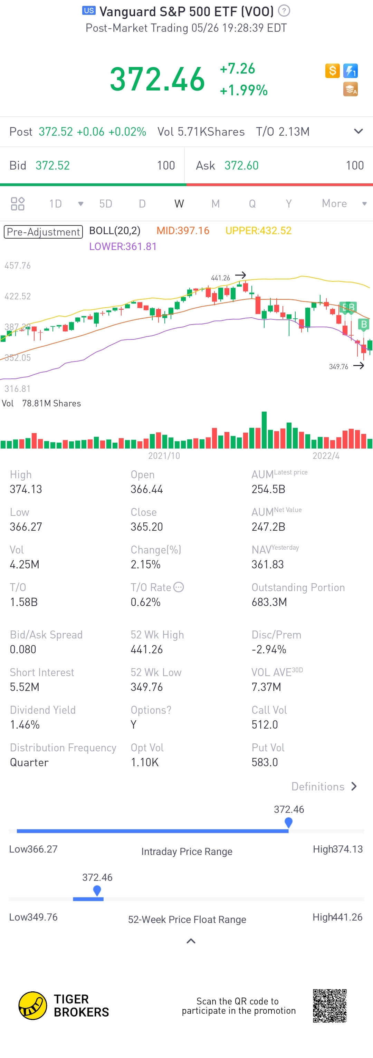Open the 1D interval dropdown arrow
The width and height of the screenshot is (373, 1058).
tap(80, 204)
